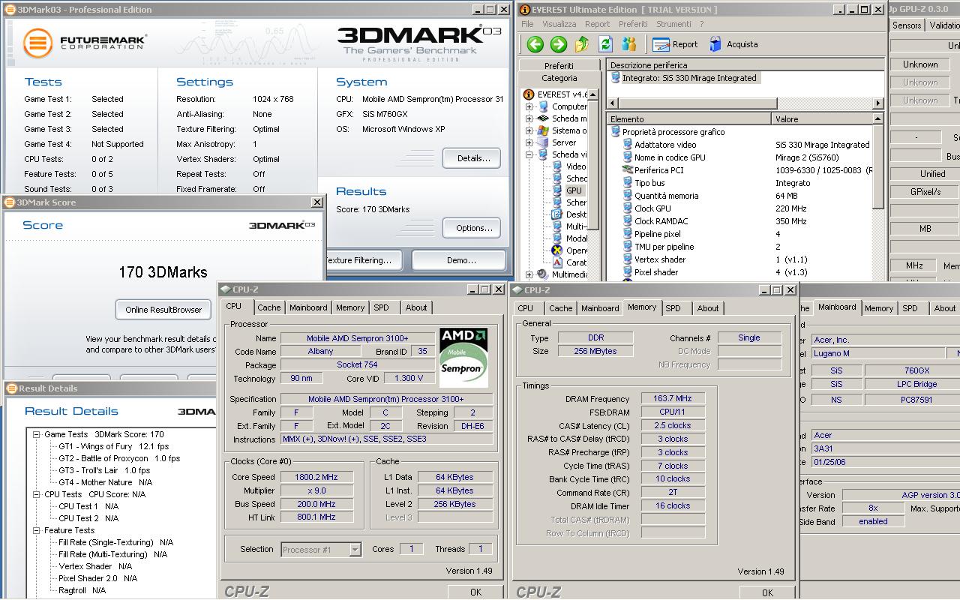
Task: Collapse the Scheda video node in EVEREST tree
Action: [529, 154]
